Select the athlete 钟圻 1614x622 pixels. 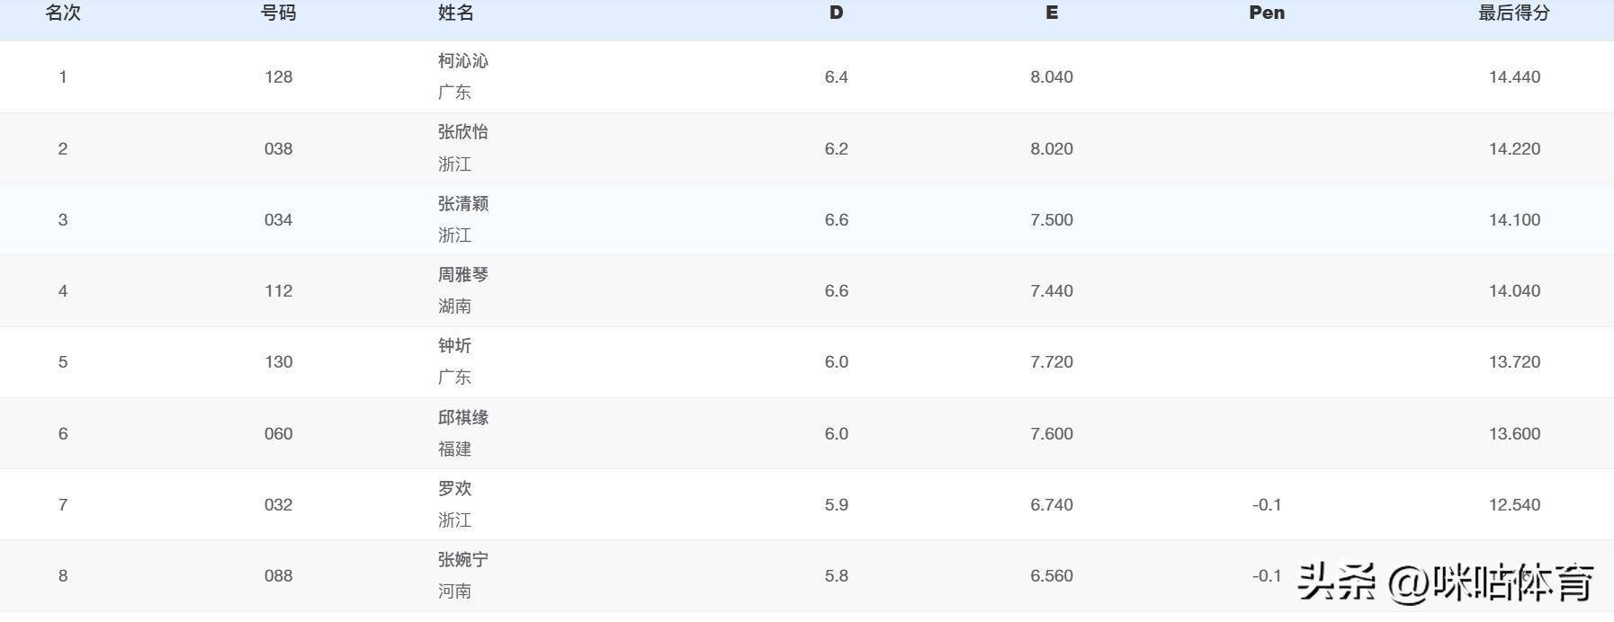click(454, 346)
